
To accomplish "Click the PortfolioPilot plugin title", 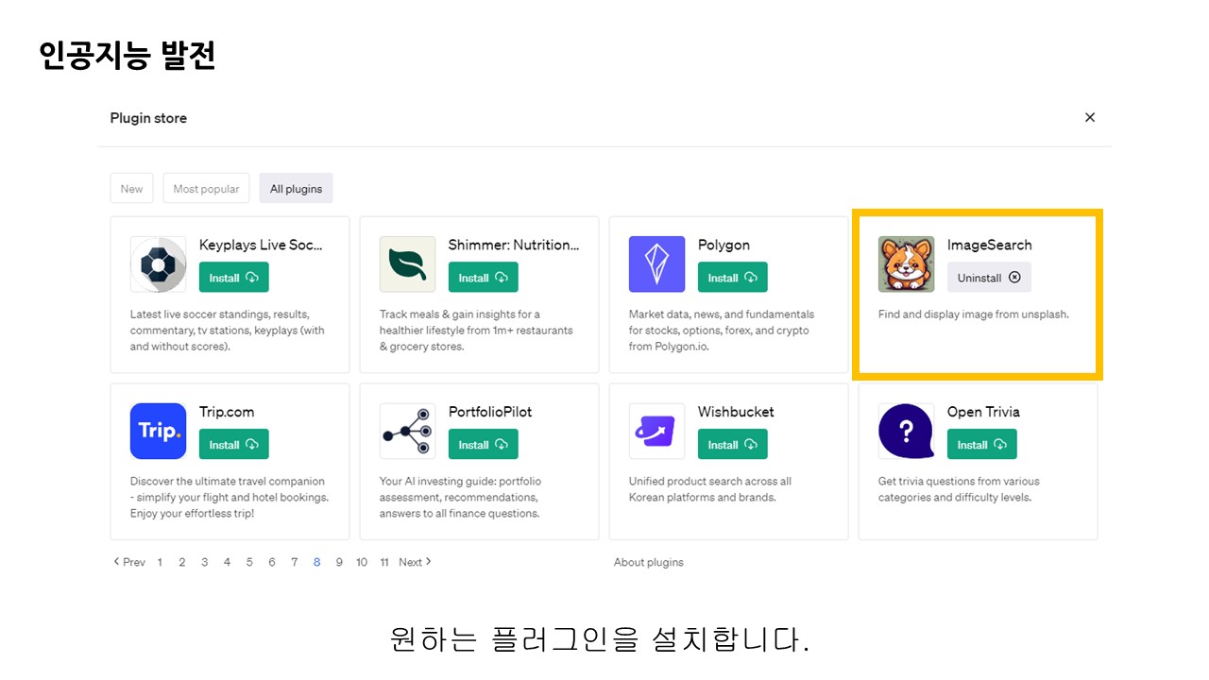I will tap(490, 412).
